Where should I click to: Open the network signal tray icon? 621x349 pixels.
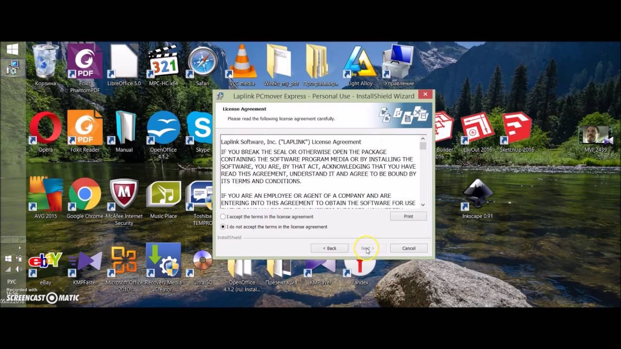[x=8, y=269]
